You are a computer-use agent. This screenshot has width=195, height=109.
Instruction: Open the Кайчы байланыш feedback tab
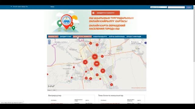(x=117, y=37)
